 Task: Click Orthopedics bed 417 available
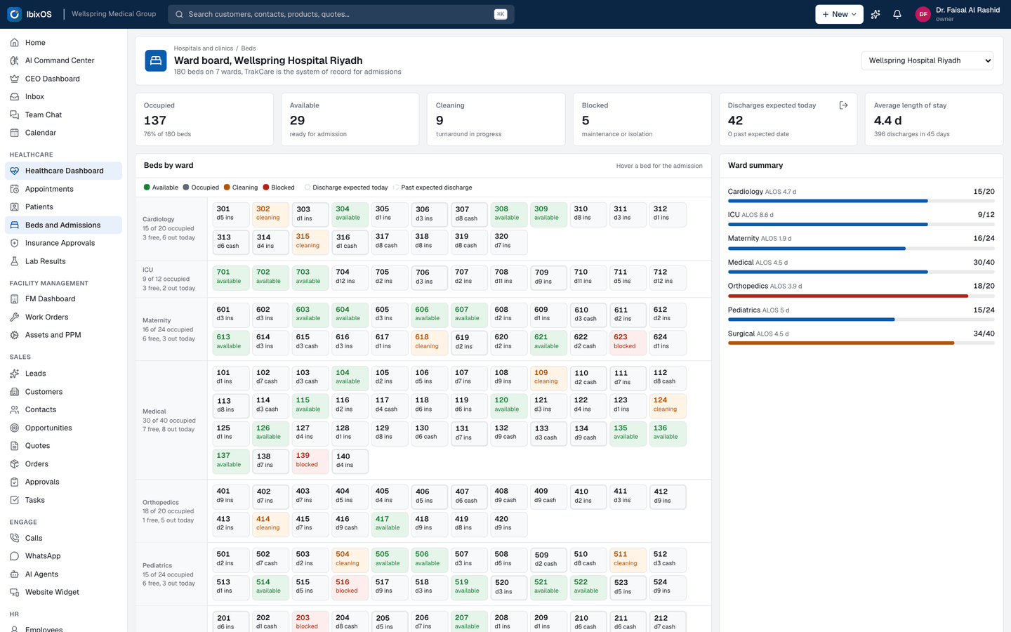[x=390, y=524]
